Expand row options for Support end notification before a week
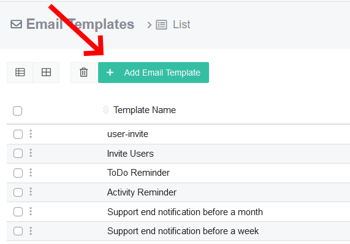350x244 pixels. click(31, 231)
